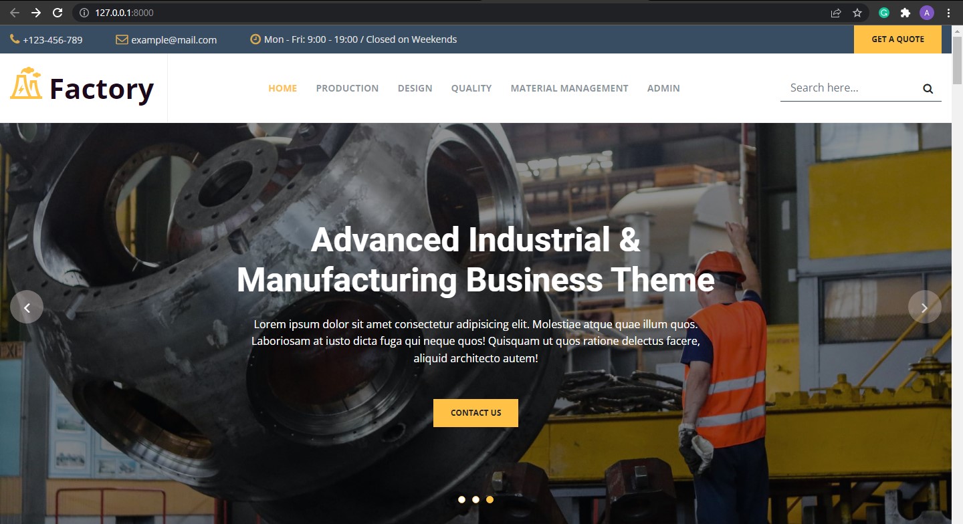963x524 pixels.
Task: Click the phone icon in top bar
Action: [15, 39]
